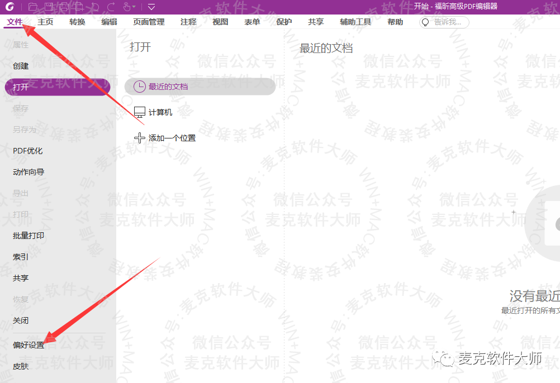The image size is (560, 383).
Task: Switch to the 辅助工具 tab
Action: 355,22
